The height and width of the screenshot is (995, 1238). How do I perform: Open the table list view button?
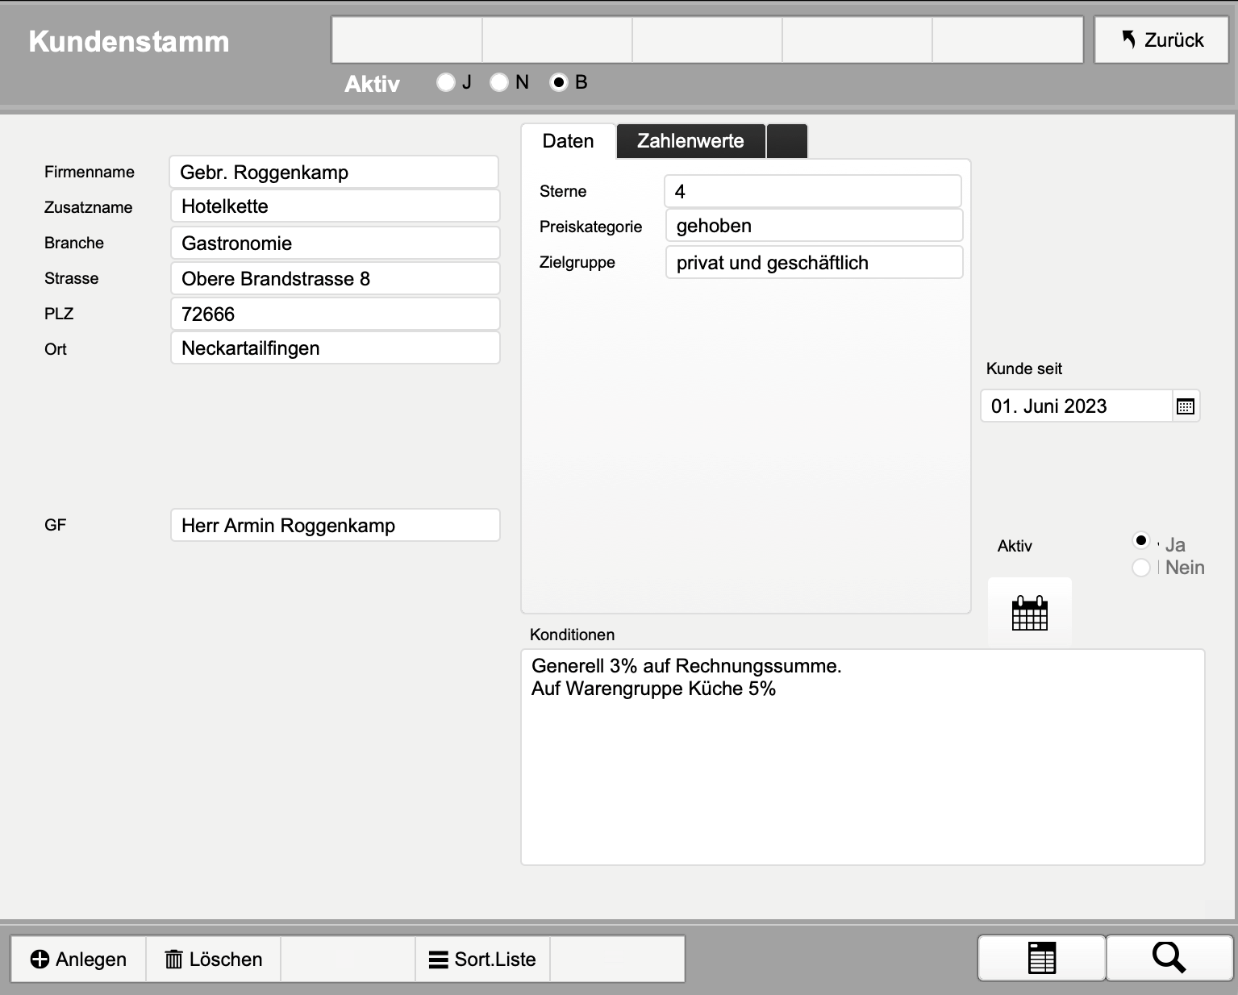(x=1041, y=958)
